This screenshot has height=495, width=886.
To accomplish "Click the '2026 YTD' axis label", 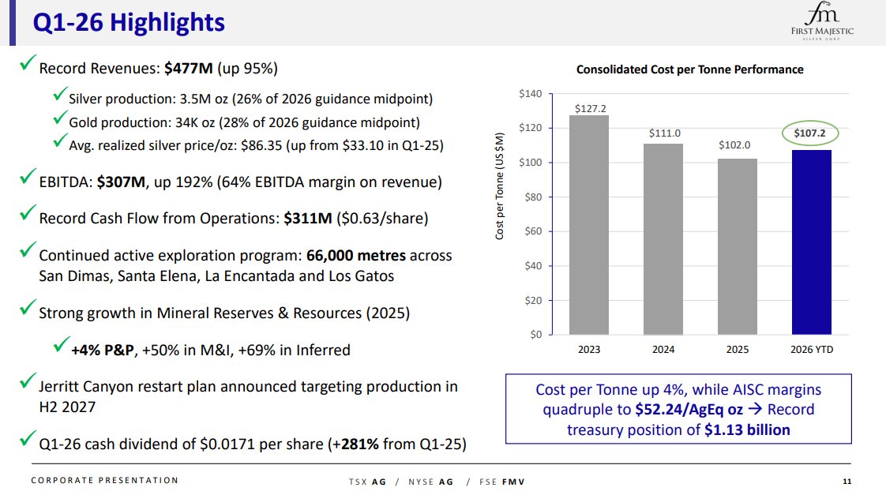I will coord(812,350).
